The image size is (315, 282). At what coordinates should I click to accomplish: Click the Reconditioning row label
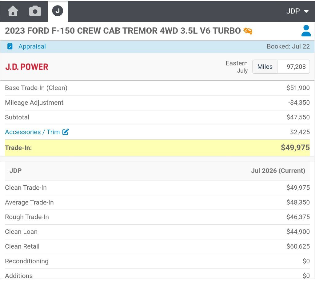[27, 261]
